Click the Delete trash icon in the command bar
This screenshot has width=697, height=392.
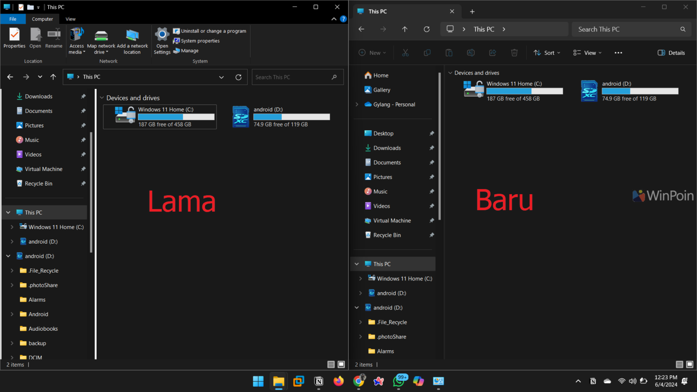coord(514,53)
